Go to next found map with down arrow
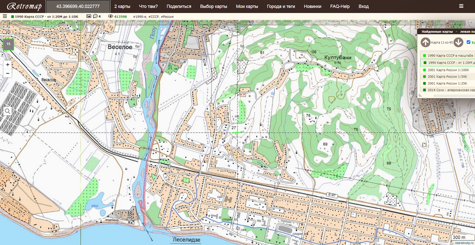Viewport: 475px width, 245px height. point(459,42)
